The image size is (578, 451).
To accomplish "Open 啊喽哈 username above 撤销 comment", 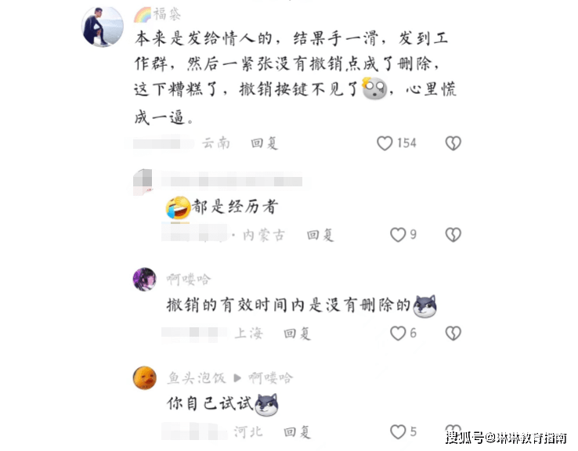I will click(189, 280).
